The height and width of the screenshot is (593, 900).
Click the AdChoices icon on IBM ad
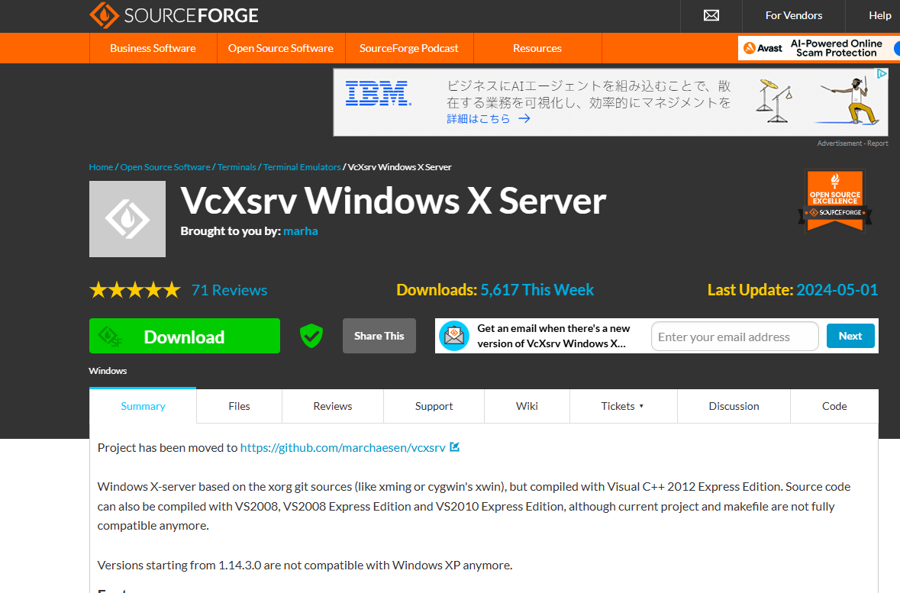pyautogui.click(x=882, y=73)
